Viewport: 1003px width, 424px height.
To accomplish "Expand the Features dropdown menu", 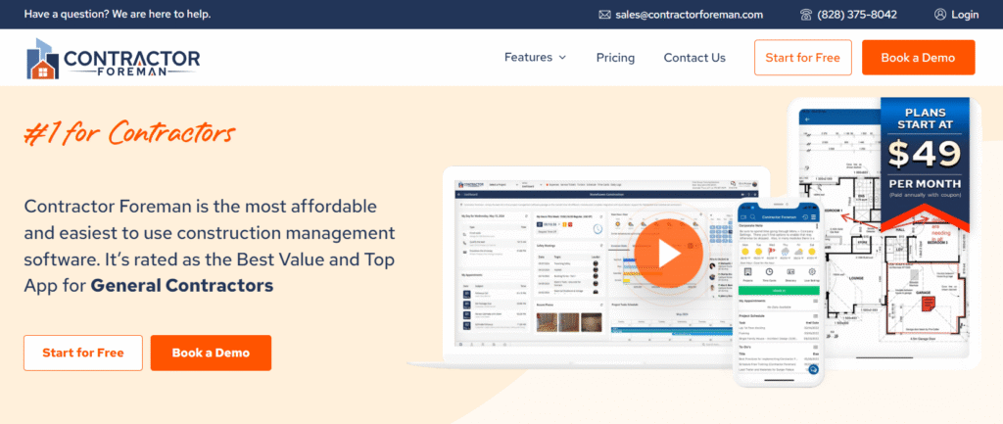I will [x=535, y=58].
